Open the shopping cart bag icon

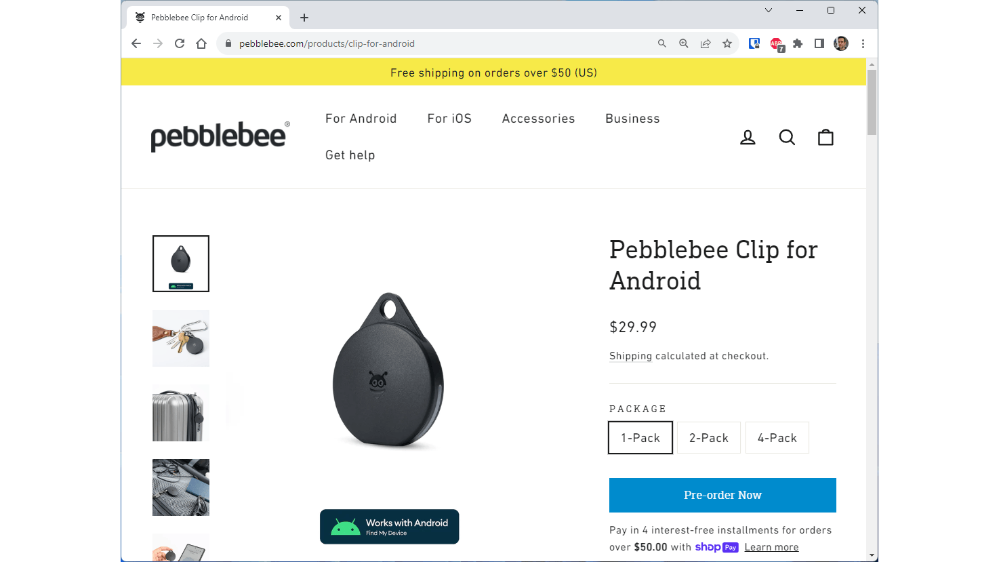point(825,138)
